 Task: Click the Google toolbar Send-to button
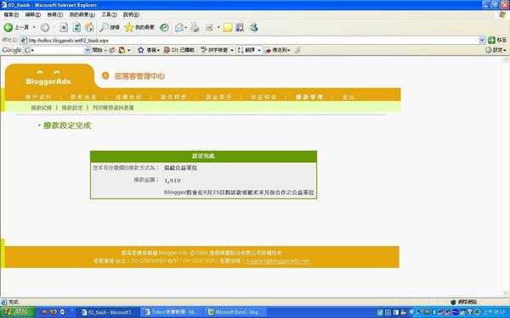276,50
